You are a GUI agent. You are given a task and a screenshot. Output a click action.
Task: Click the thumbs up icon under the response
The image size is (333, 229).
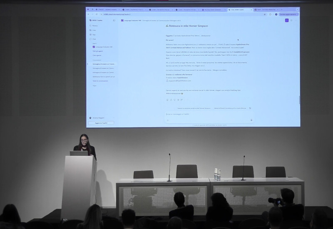[x=171, y=100]
